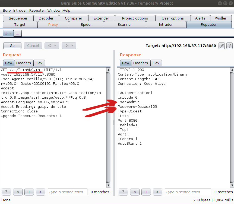Image resolution: width=234 pixels, height=204 pixels.
Task: Open history dropdown next to forward arrow
Action: click(x=72, y=46)
